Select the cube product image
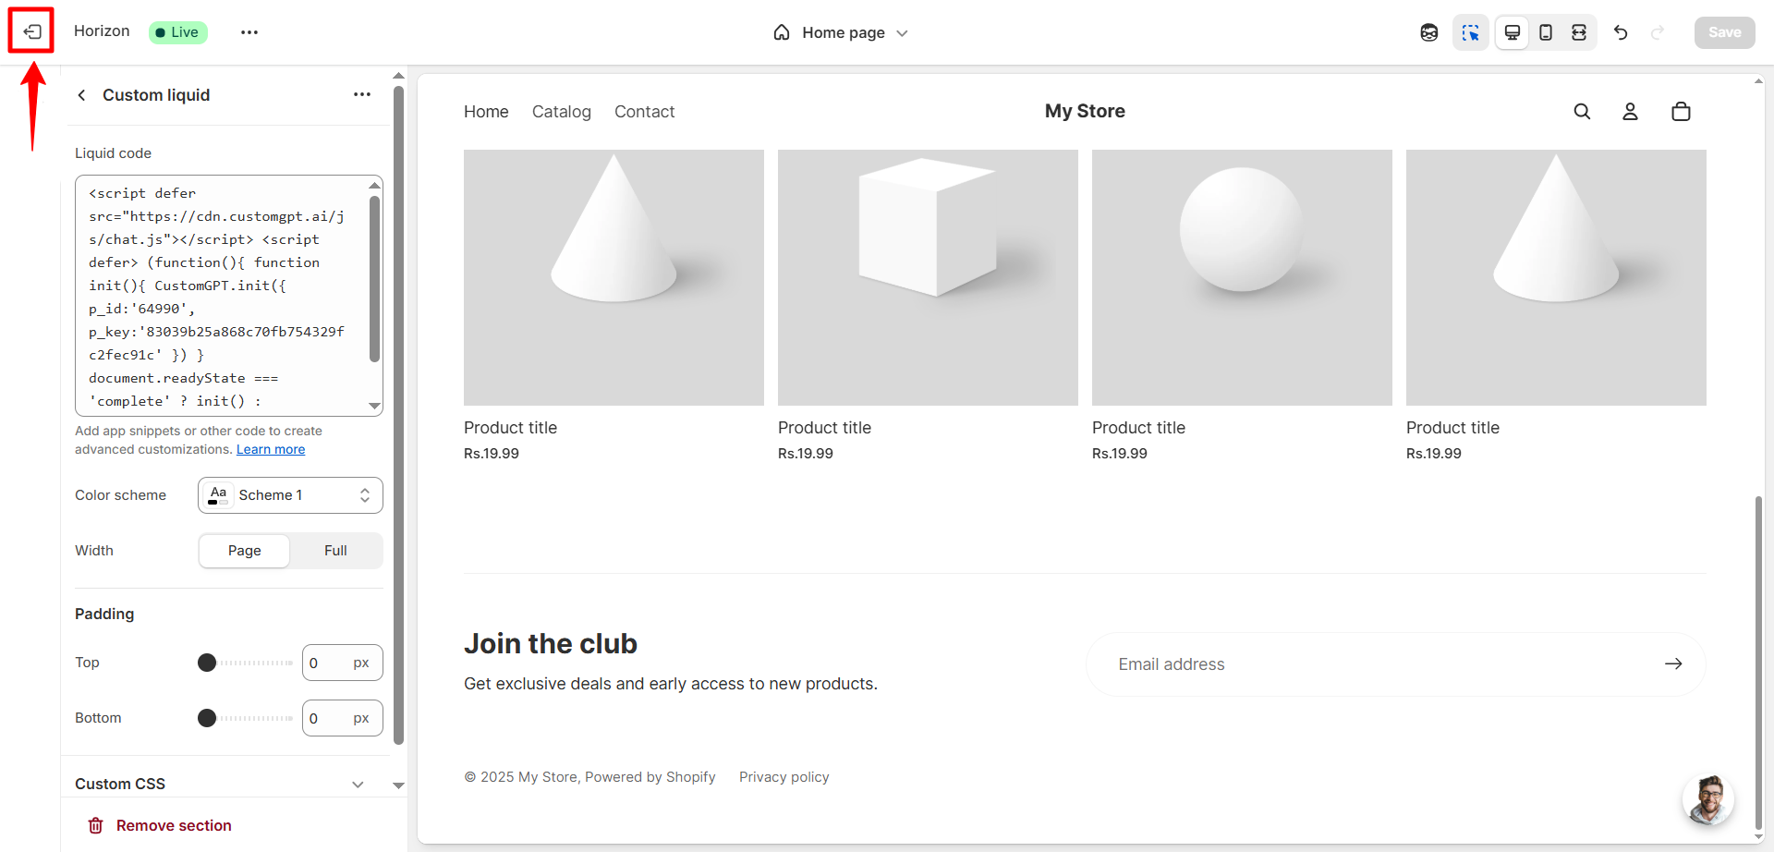The width and height of the screenshot is (1774, 852). point(928,277)
